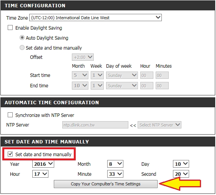Open the Second 20 dropdown
This screenshot has height=195, width=216.
(181, 174)
